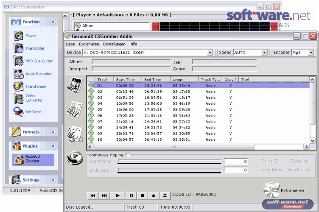Click the Lösche Liste button
This screenshot has width=319, height=212.
tap(299, 170)
